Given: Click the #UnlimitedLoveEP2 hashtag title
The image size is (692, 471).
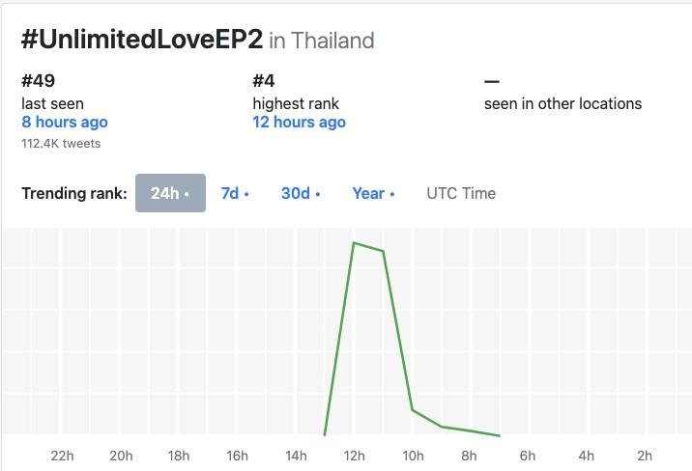Looking at the screenshot, I should (142, 40).
